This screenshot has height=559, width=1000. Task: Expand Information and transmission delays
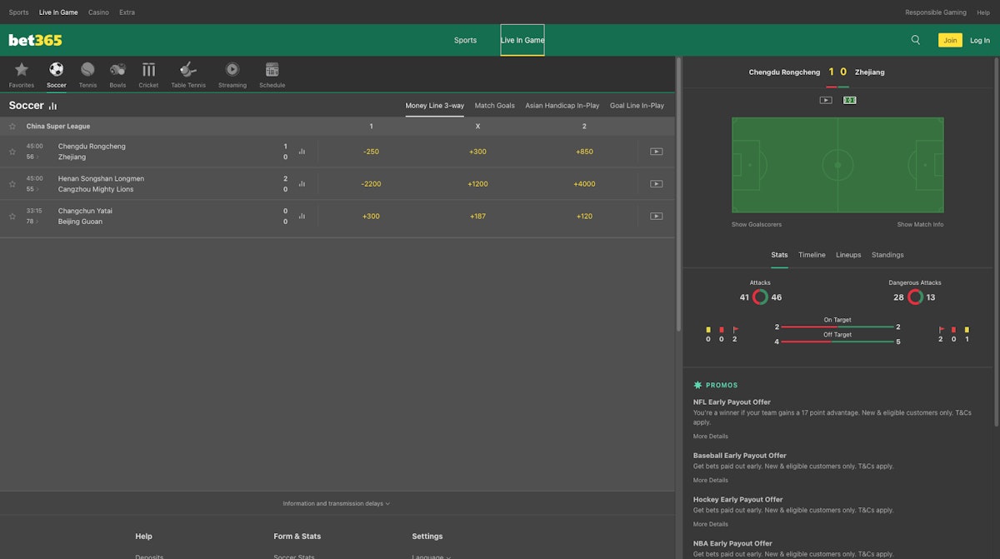(337, 503)
